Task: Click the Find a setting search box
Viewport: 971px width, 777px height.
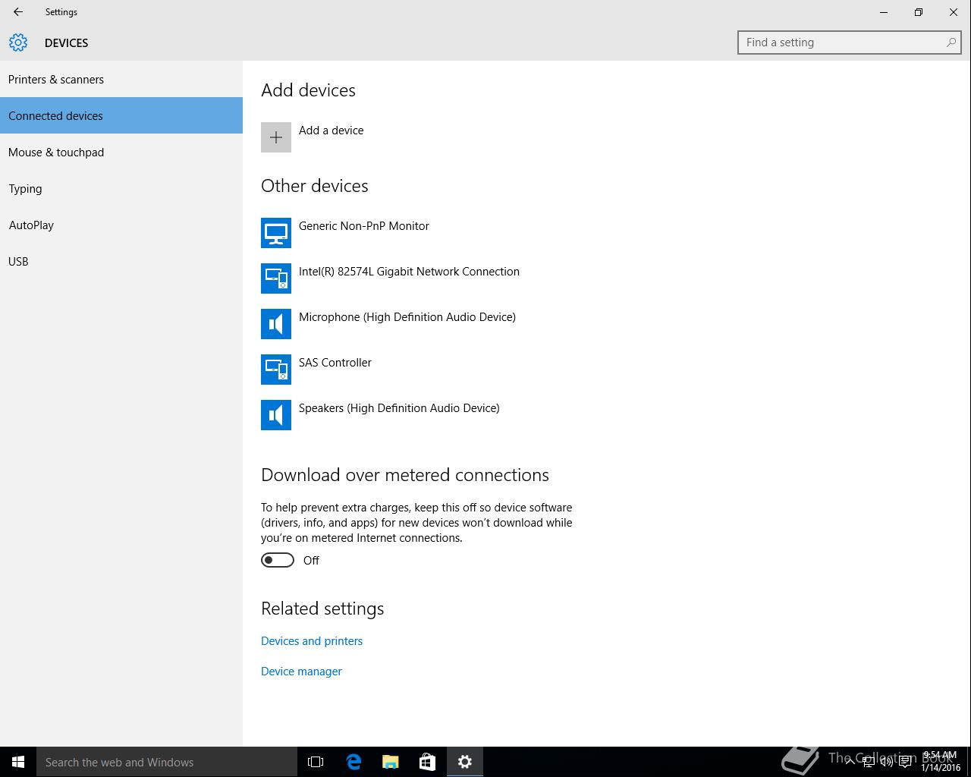Action: pos(842,42)
